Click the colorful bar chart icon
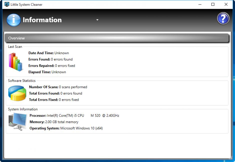This screenshot has width=235, height=162. [x=16, y=62]
